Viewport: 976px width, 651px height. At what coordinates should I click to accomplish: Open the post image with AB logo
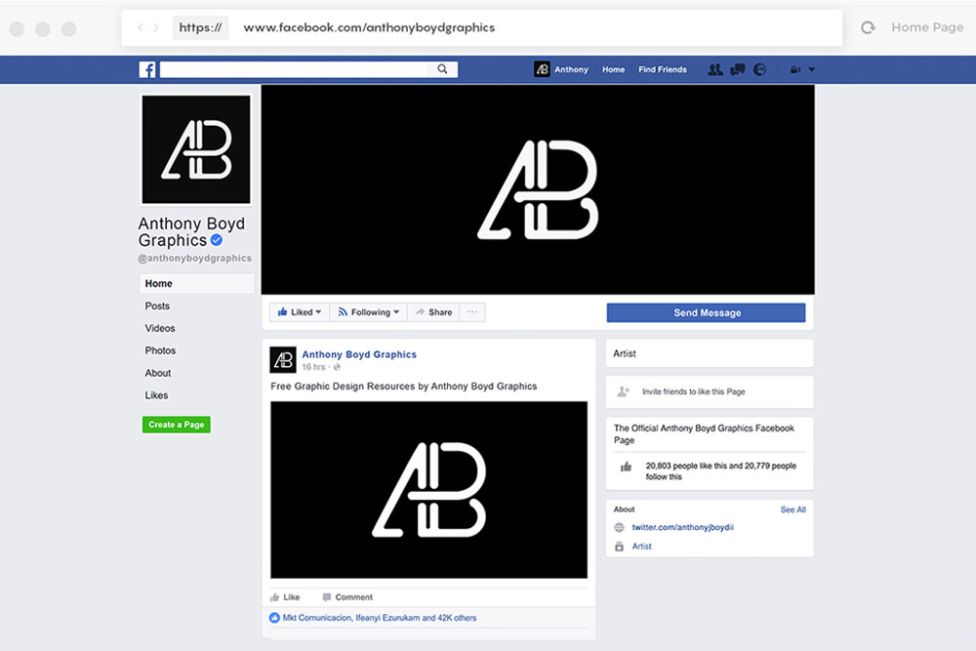(x=428, y=490)
